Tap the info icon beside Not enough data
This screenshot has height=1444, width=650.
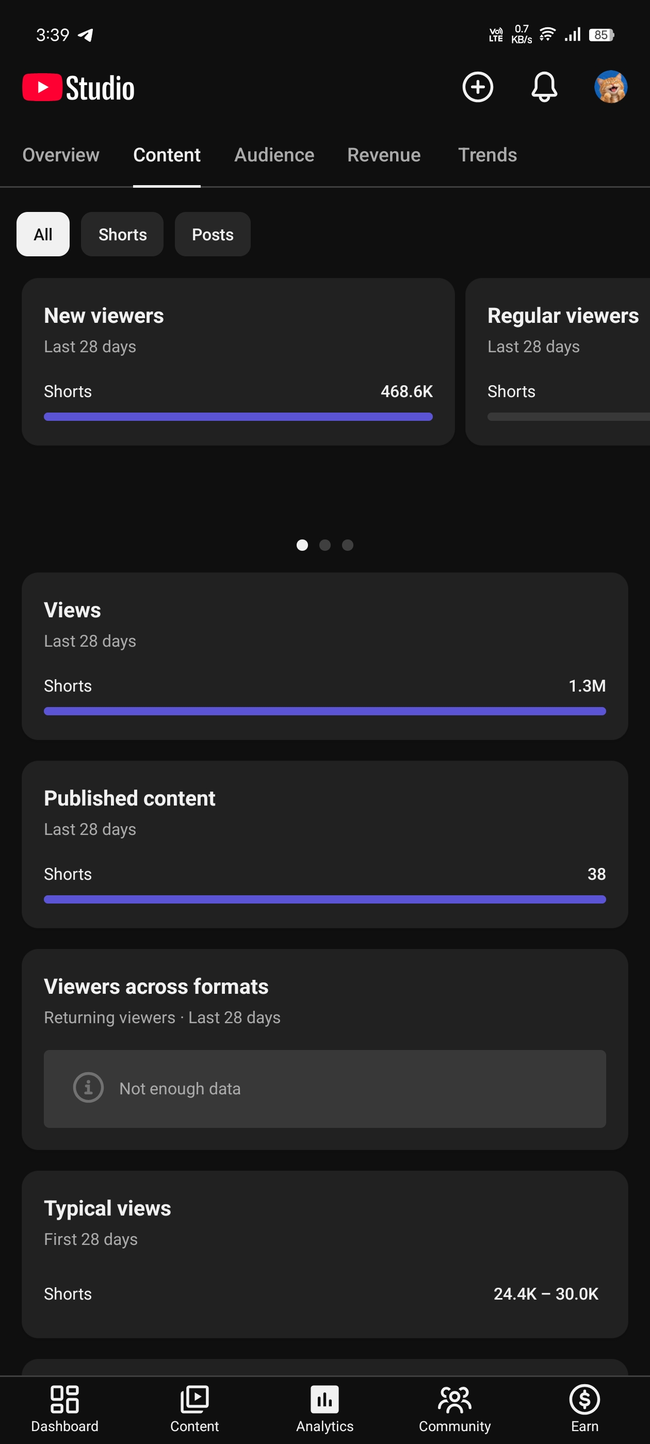[89, 1088]
